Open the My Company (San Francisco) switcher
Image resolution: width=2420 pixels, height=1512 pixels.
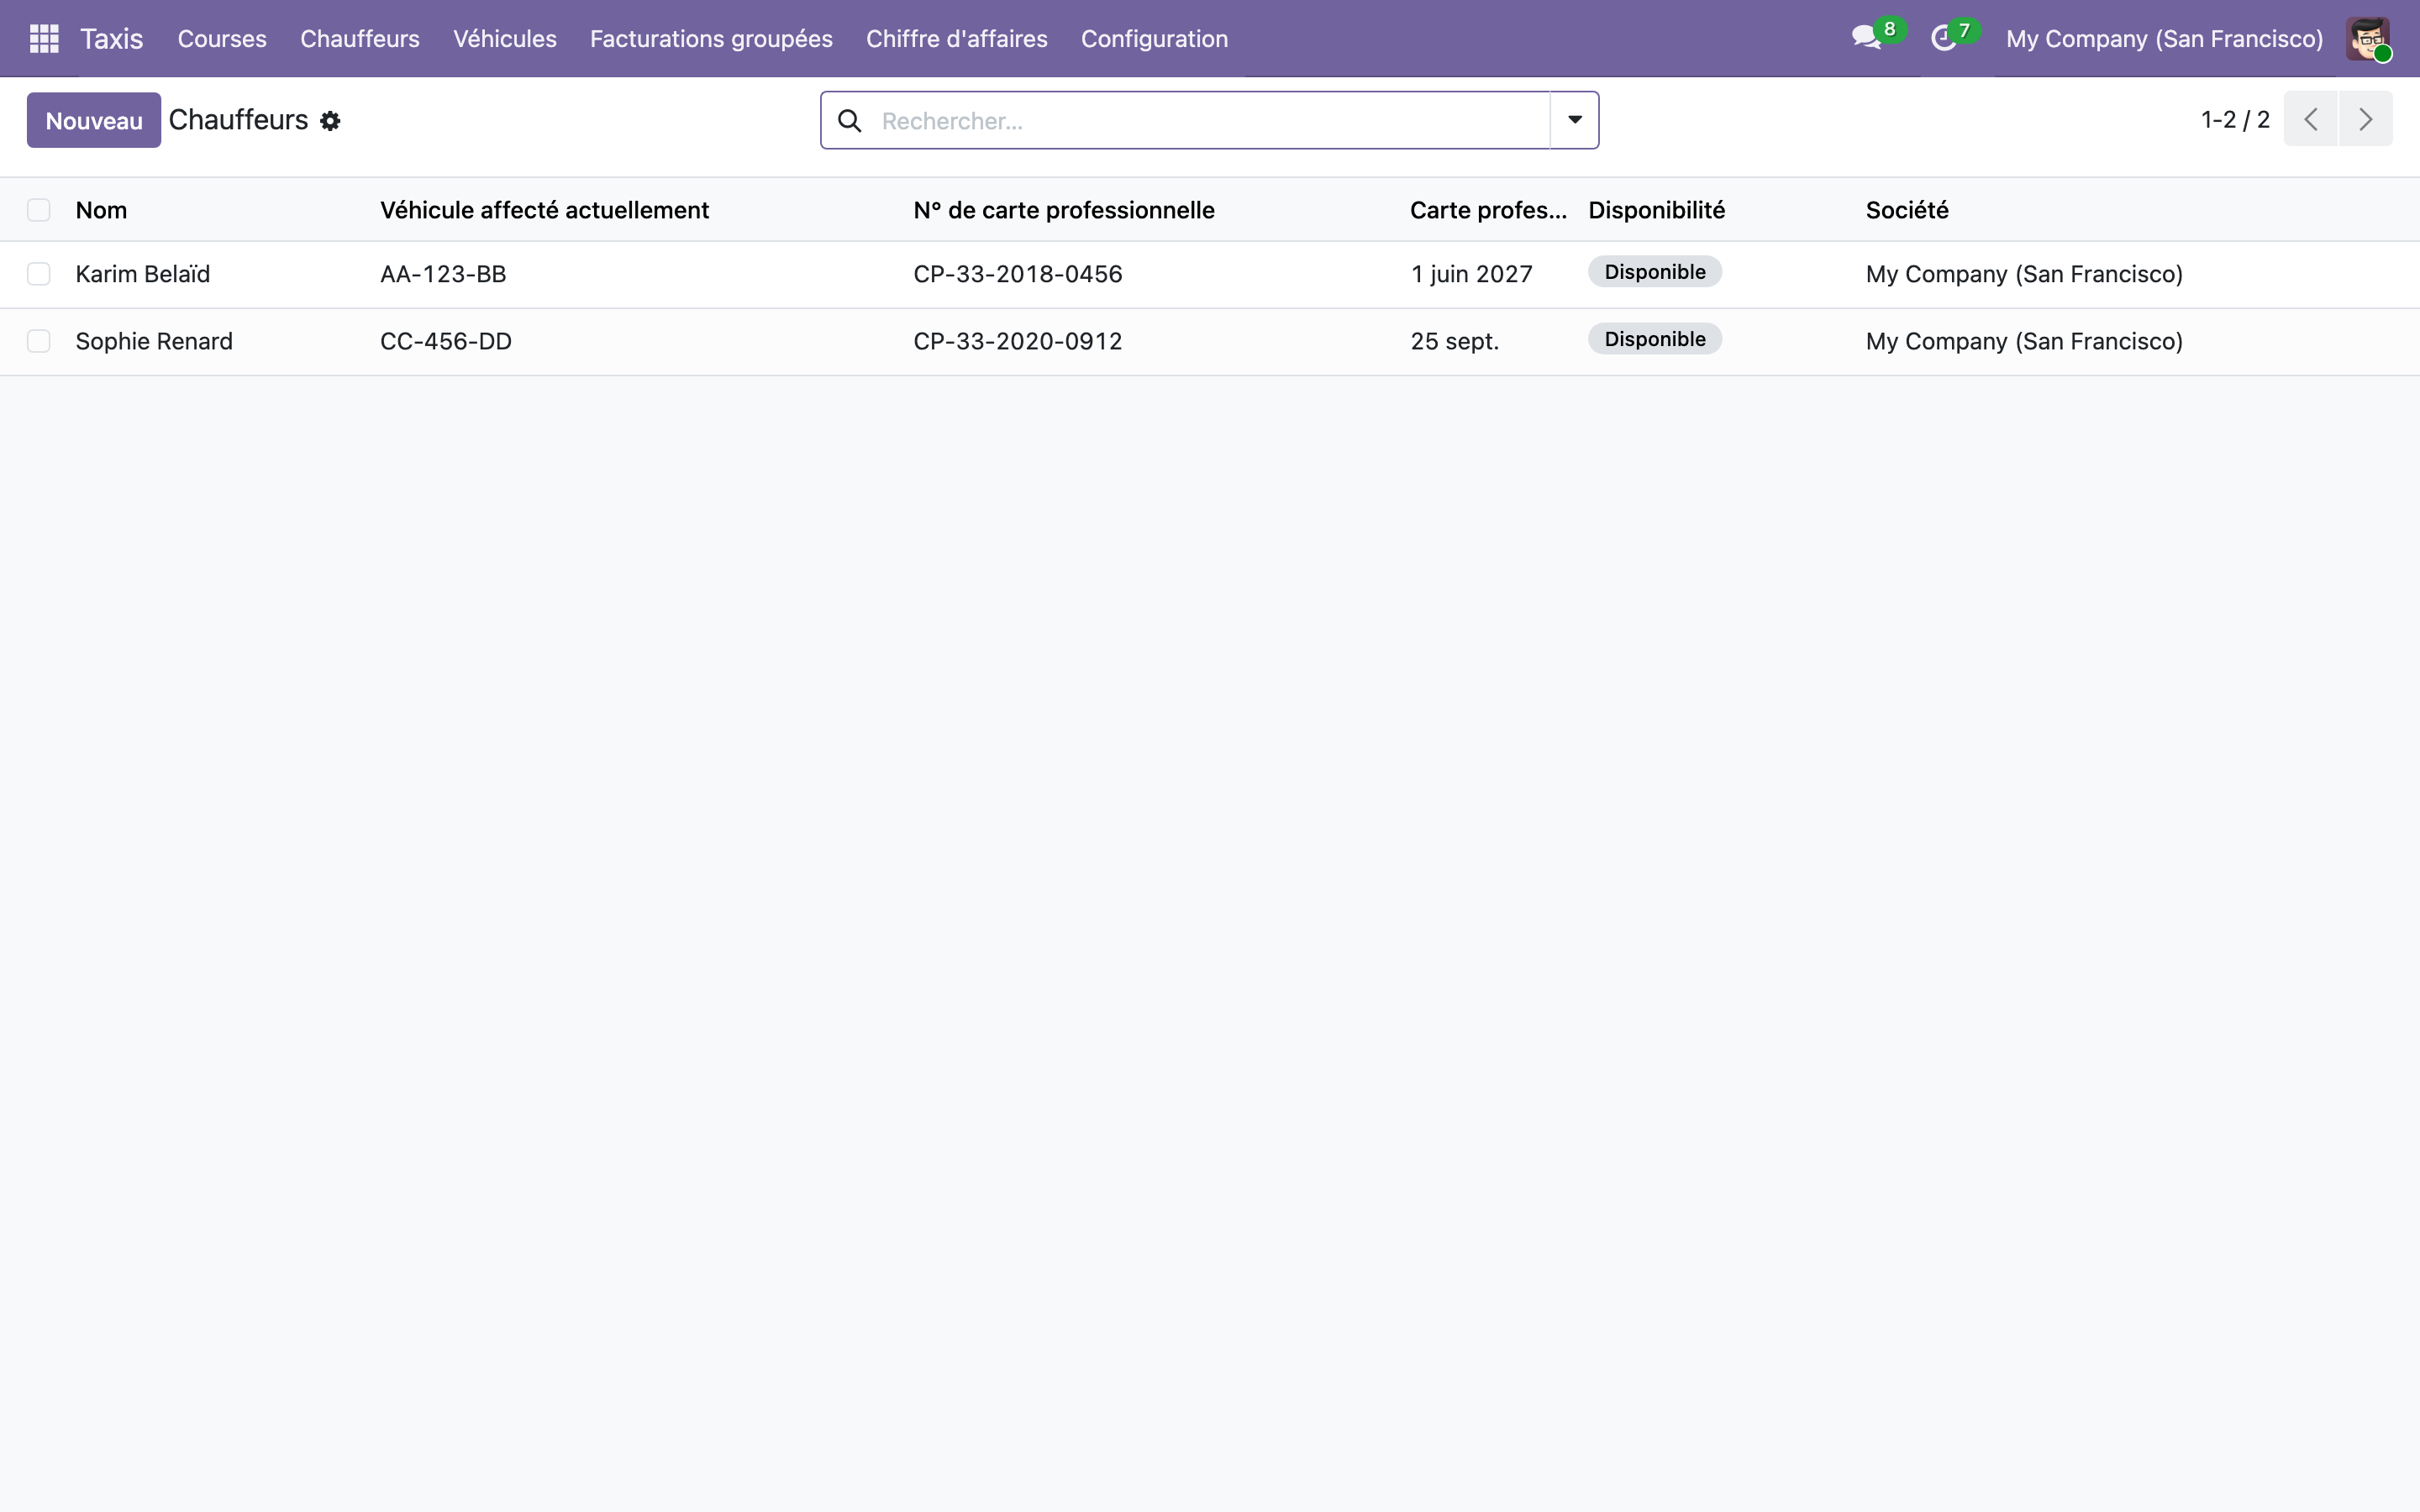tap(2164, 39)
